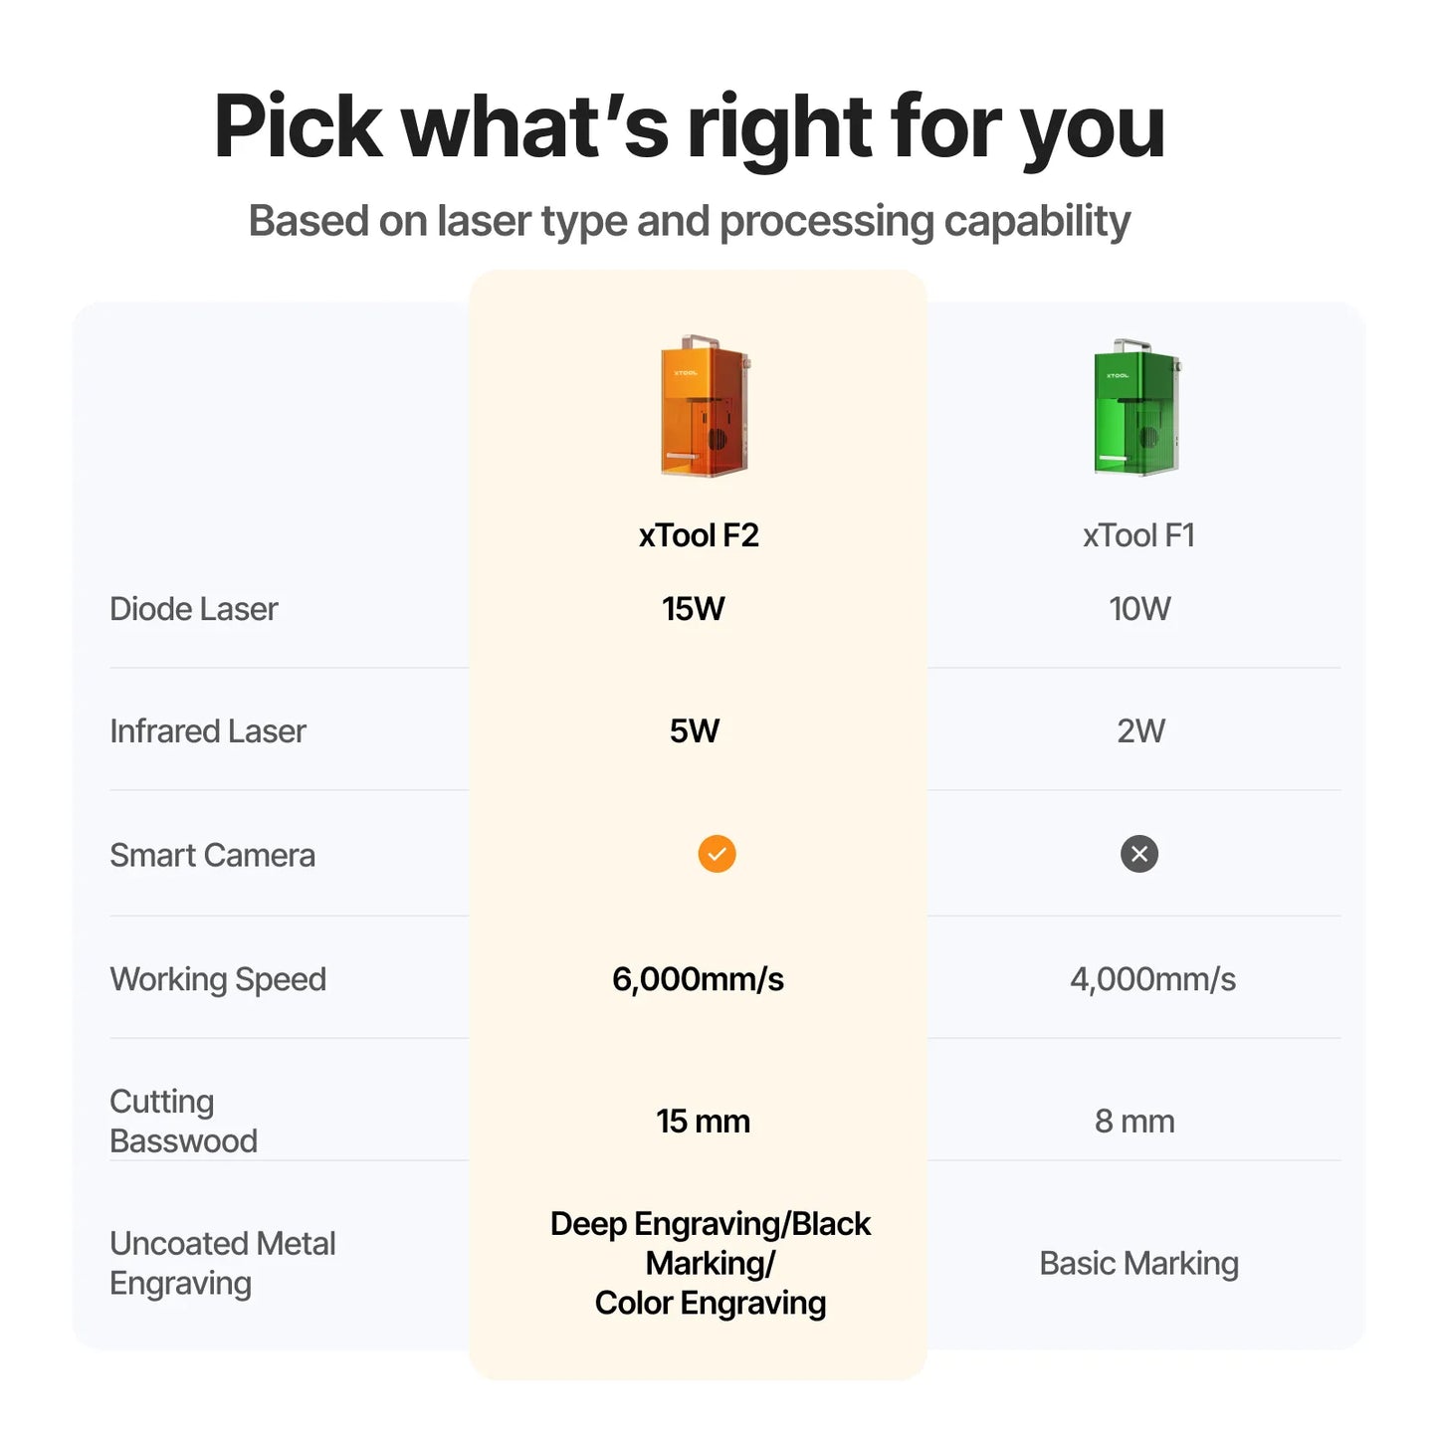The height and width of the screenshot is (1438, 1438).
Task: Click the orange xTool F2 product image
Action: tap(705, 407)
